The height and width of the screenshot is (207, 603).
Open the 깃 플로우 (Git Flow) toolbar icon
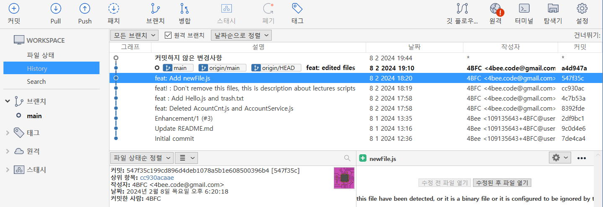pyautogui.click(x=463, y=8)
